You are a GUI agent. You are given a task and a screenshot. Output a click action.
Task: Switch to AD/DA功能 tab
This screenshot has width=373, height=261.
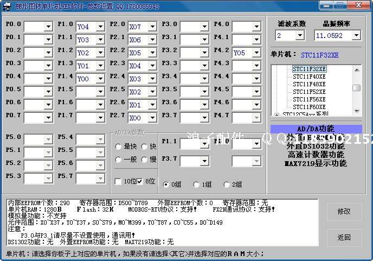316,129
